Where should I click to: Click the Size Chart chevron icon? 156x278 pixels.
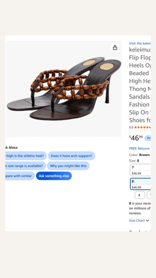(x=148, y=220)
